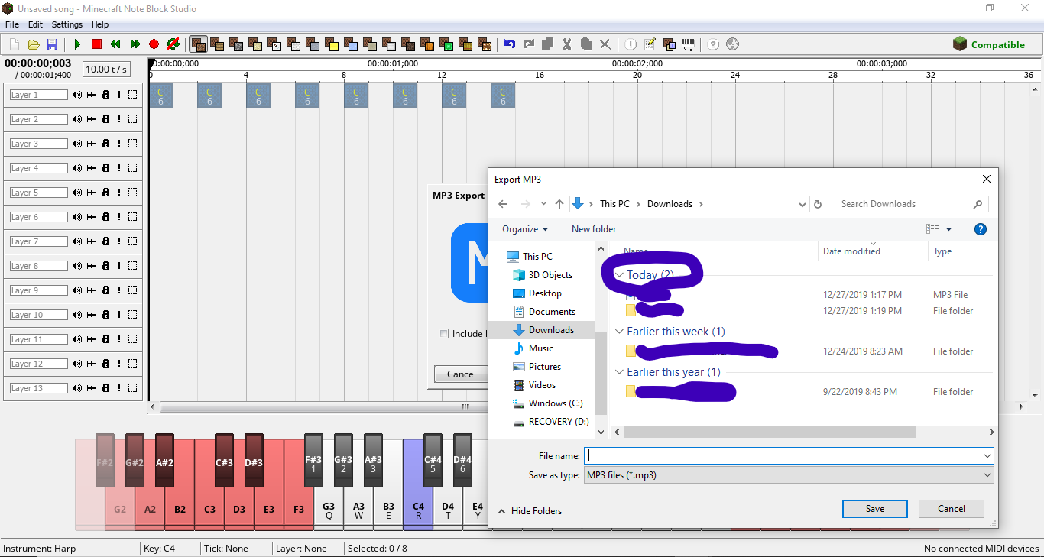
Task: Undo using the toolbar arrow icon
Action: [510, 44]
